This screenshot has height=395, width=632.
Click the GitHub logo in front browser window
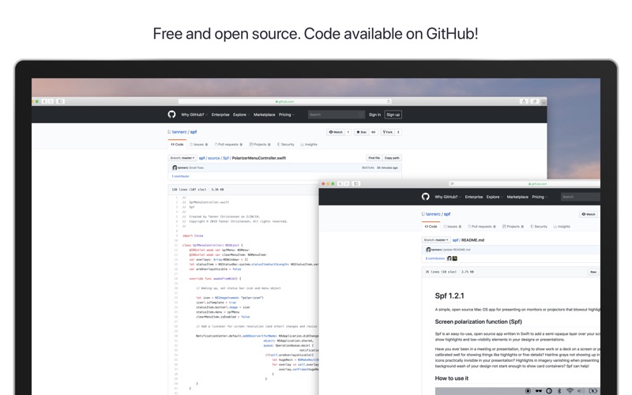425,197
